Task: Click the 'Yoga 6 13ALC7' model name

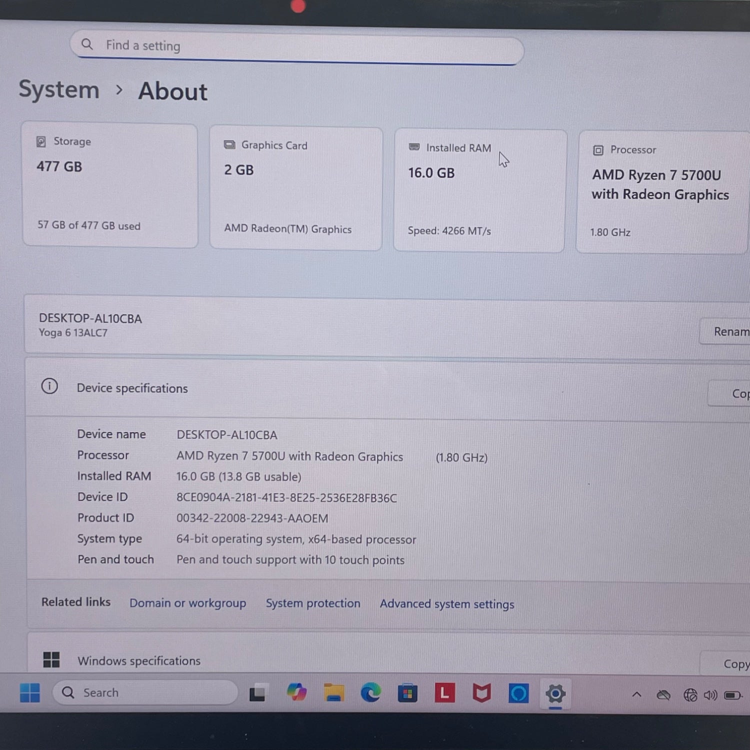Action: click(x=73, y=332)
